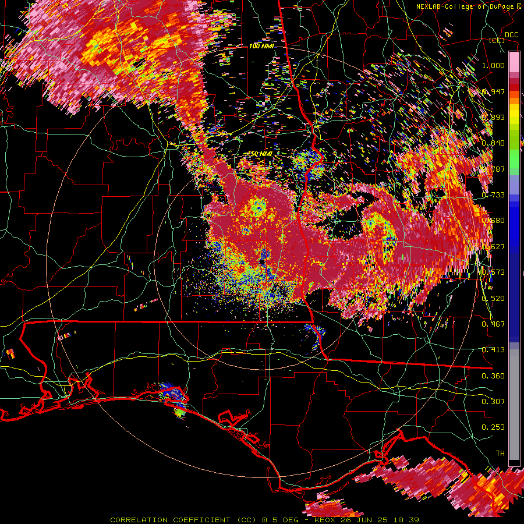Click the 50 NMI range ring label
Viewport: 524px width, 524px height.
[261, 154]
